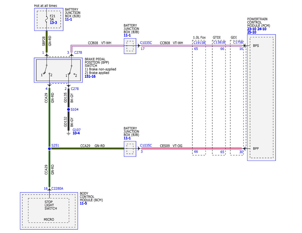
Task: Follow the 10-4 ground reference link
Action: [76, 133]
